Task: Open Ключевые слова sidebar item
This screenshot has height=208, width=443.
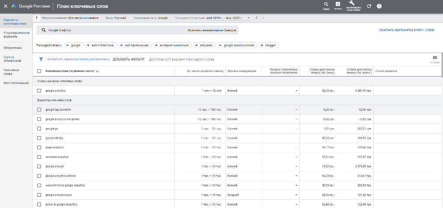Action: 11,72
